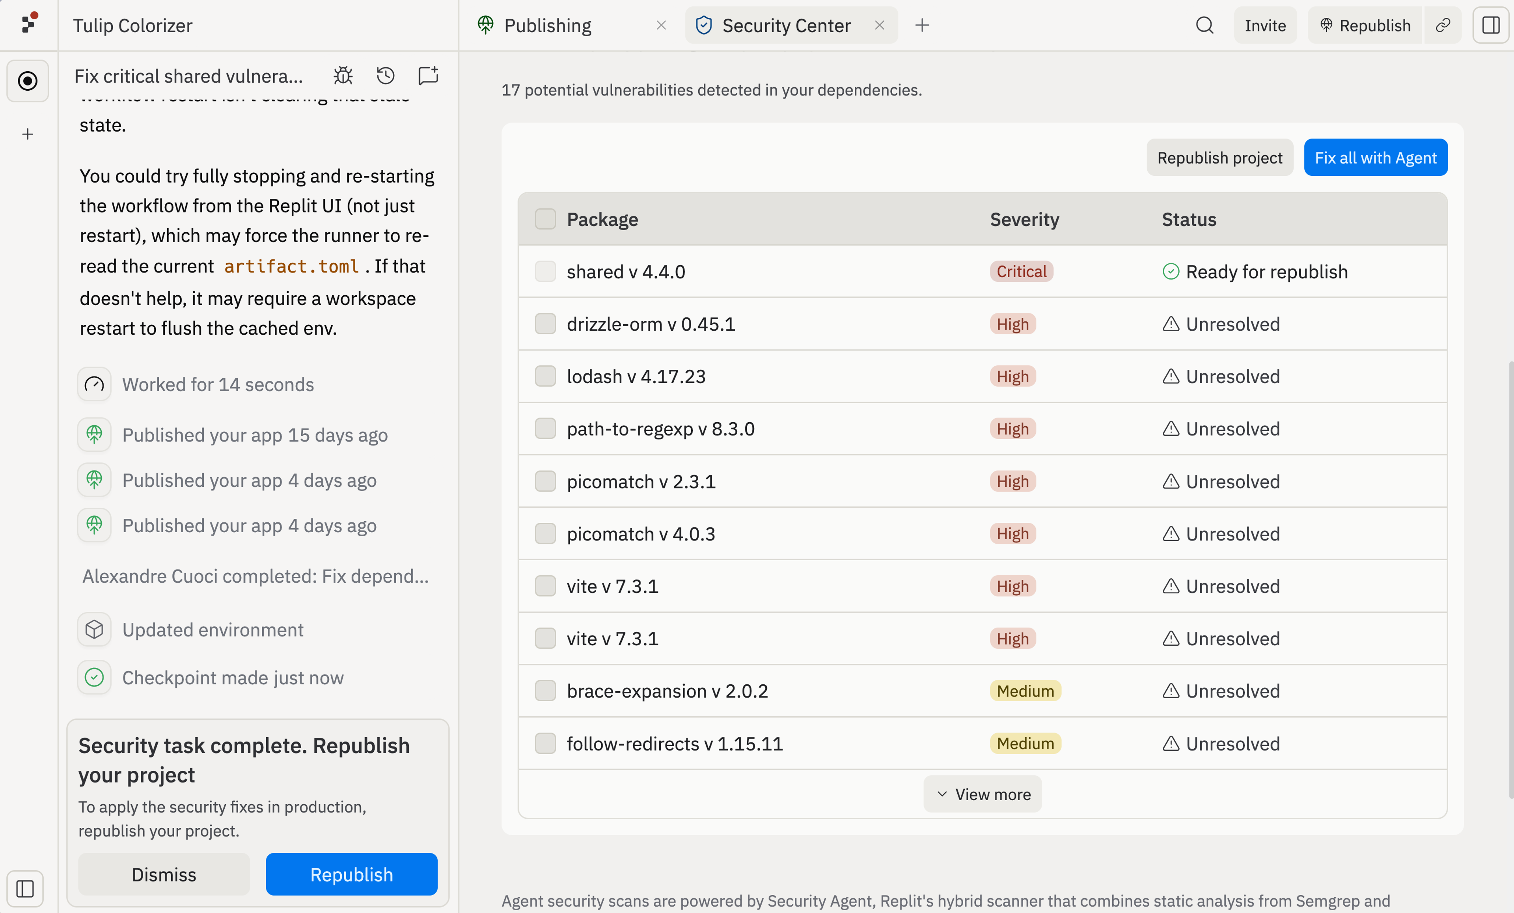Check the shared v 4.4.0 checkbox
The width and height of the screenshot is (1514, 913).
point(545,271)
